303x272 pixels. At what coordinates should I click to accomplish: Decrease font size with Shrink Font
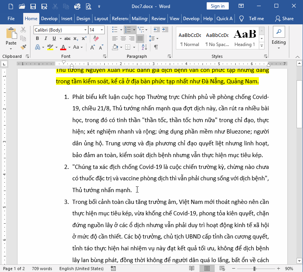point(101,47)
